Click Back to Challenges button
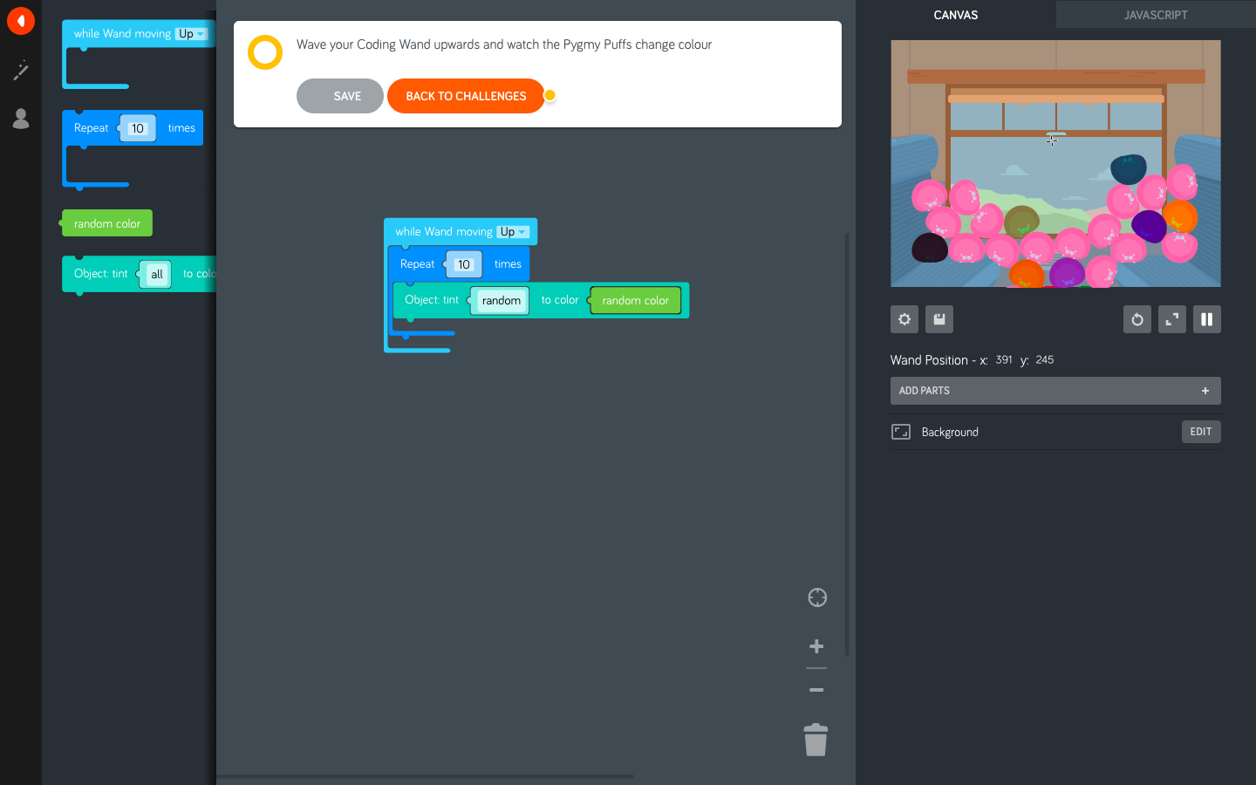 click(466, 96)
